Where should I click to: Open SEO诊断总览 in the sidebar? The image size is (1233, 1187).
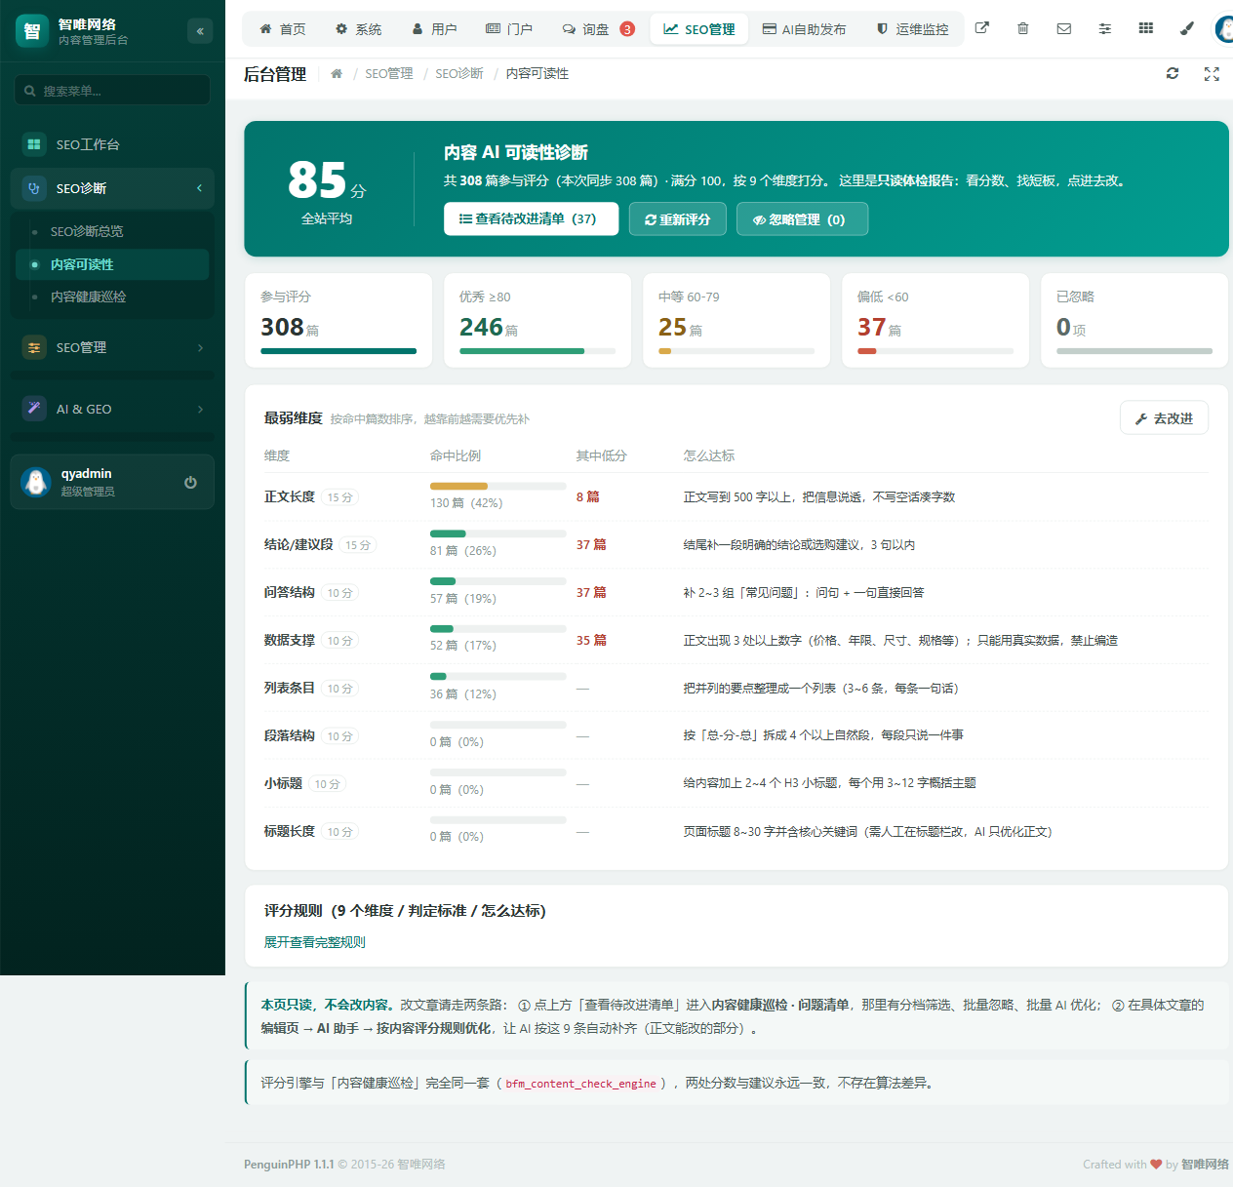(112, 231)
